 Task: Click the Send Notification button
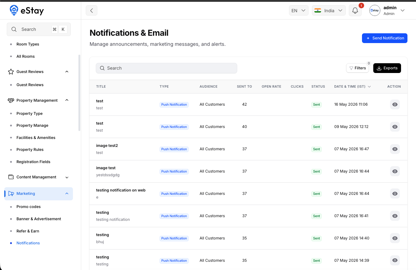click(x=385, y=38)
